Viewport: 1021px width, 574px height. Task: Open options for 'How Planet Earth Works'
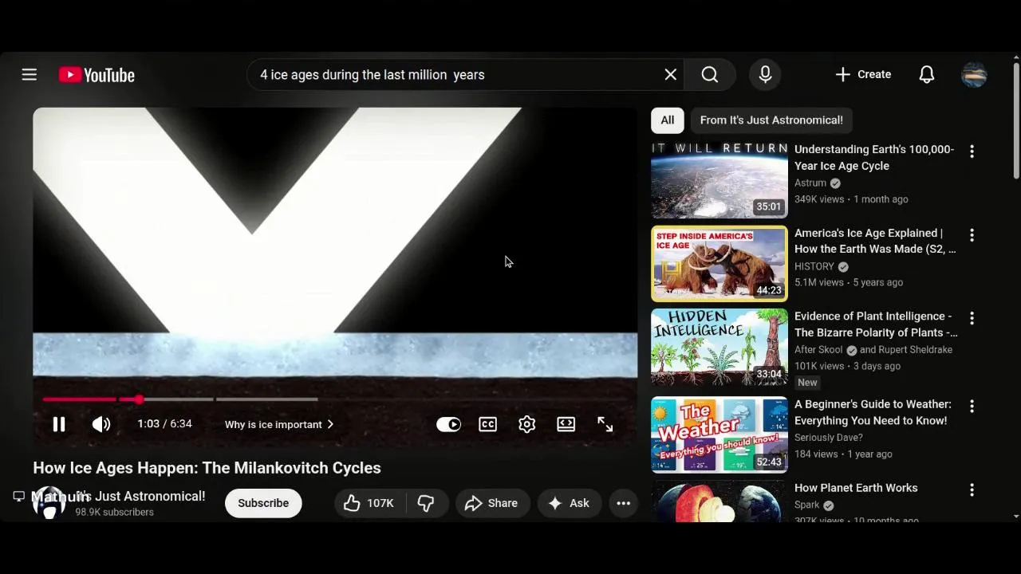pos(972,490)
